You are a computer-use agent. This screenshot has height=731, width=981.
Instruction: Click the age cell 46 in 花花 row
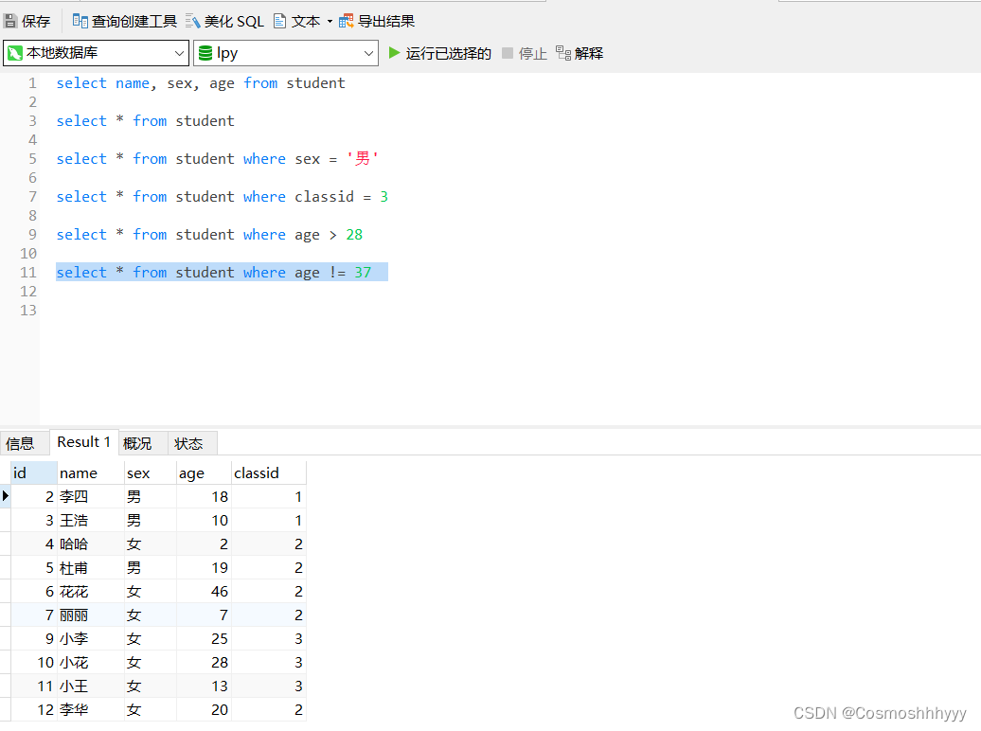click(x=204, y=592)
